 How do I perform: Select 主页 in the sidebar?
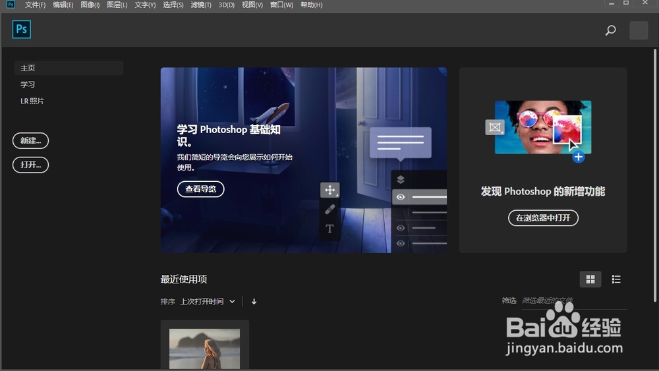(69, 68)
